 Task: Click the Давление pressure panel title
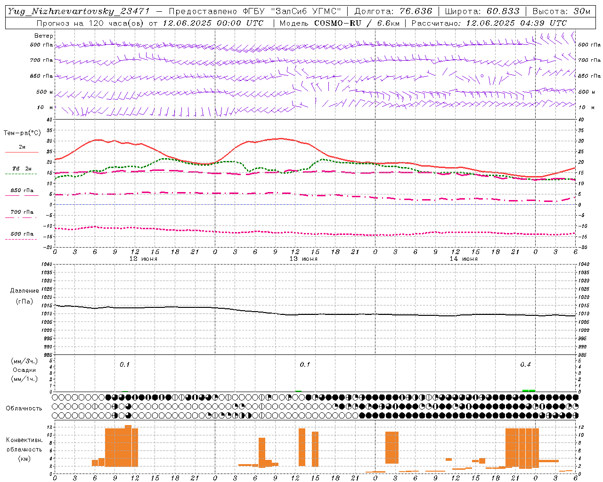24,290
